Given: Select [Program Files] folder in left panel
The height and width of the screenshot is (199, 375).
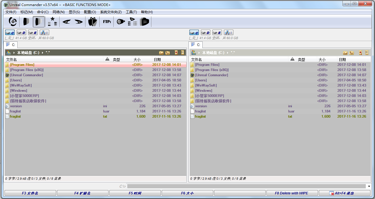Looking at the screenshot, I should [x=96, y=65].
